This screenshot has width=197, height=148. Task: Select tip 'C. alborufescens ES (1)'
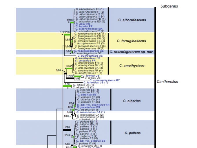pyautogui.click(x=90, y=9)
